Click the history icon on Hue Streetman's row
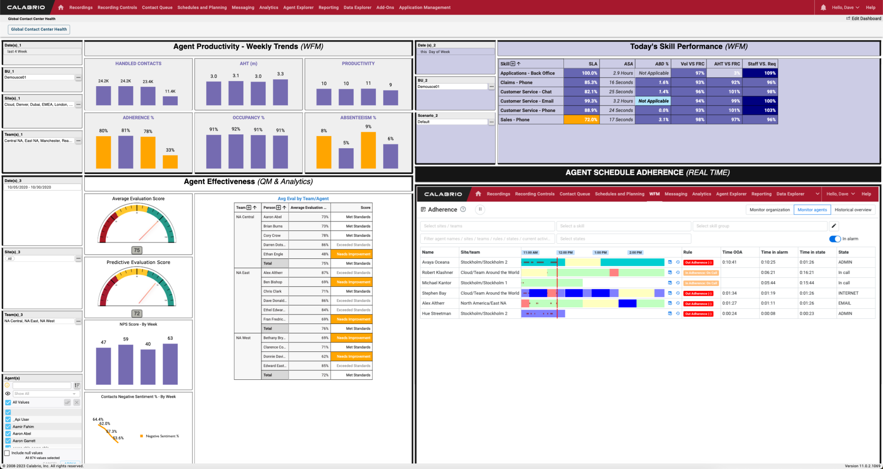Viewport: 883px width, 469px height. click(678, 314)
